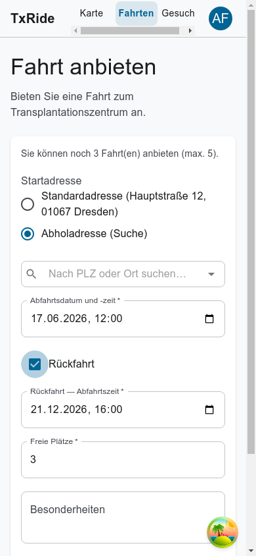Click the tab bar horizontal scrollbar thumb
The height and width of the screenshot is (556, 256).
coord(129,31)
